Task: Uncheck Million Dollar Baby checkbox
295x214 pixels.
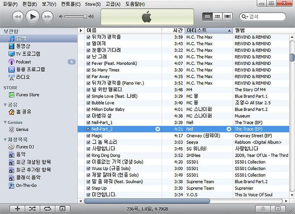Action: tap(88, 109)
